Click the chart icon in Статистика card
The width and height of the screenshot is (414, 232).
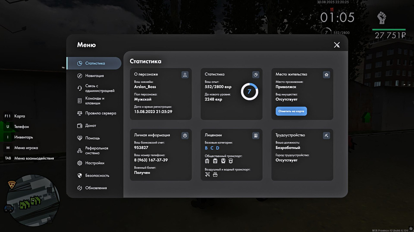[256, 75]
